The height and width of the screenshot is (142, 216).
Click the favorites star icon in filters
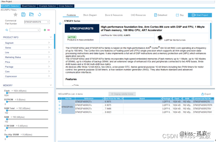pyautogui.click(x=15, y=14)
